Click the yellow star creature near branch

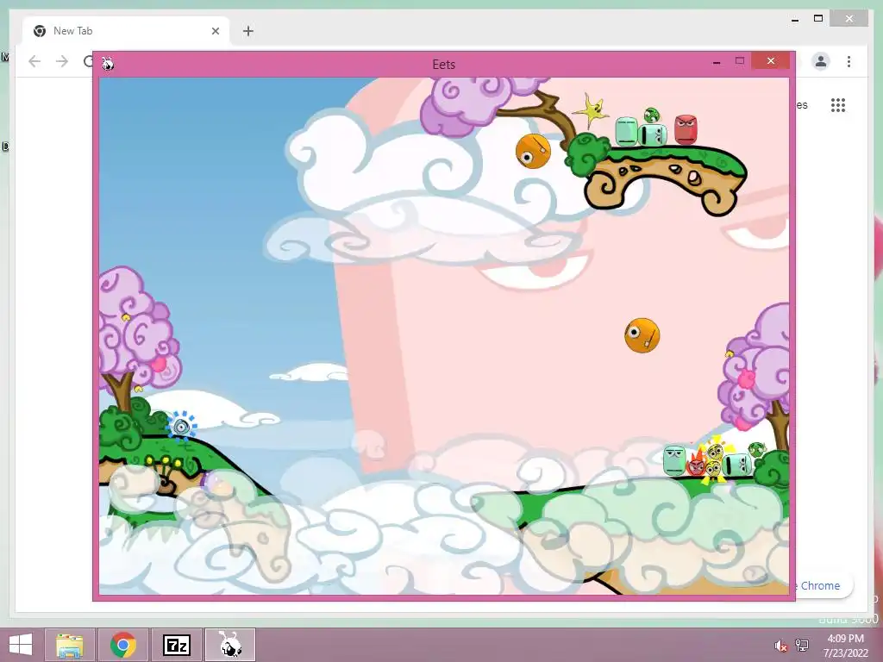click(x=590, y=111)
